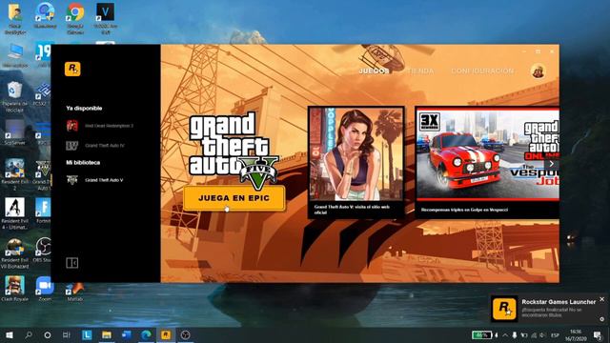Open the OBS Studio desktop shortcut
610x343 pixels.
coord(43,249)
